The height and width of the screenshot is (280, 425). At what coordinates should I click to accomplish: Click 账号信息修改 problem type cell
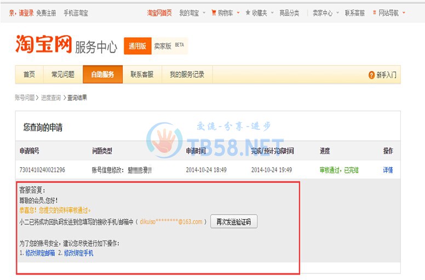122,170
